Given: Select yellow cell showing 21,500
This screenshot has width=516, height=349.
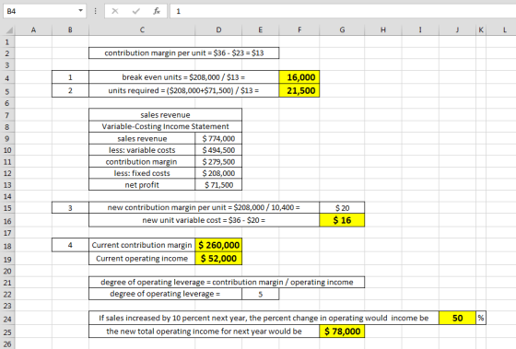Looking at the screenshot, I should tap(299, 90).
